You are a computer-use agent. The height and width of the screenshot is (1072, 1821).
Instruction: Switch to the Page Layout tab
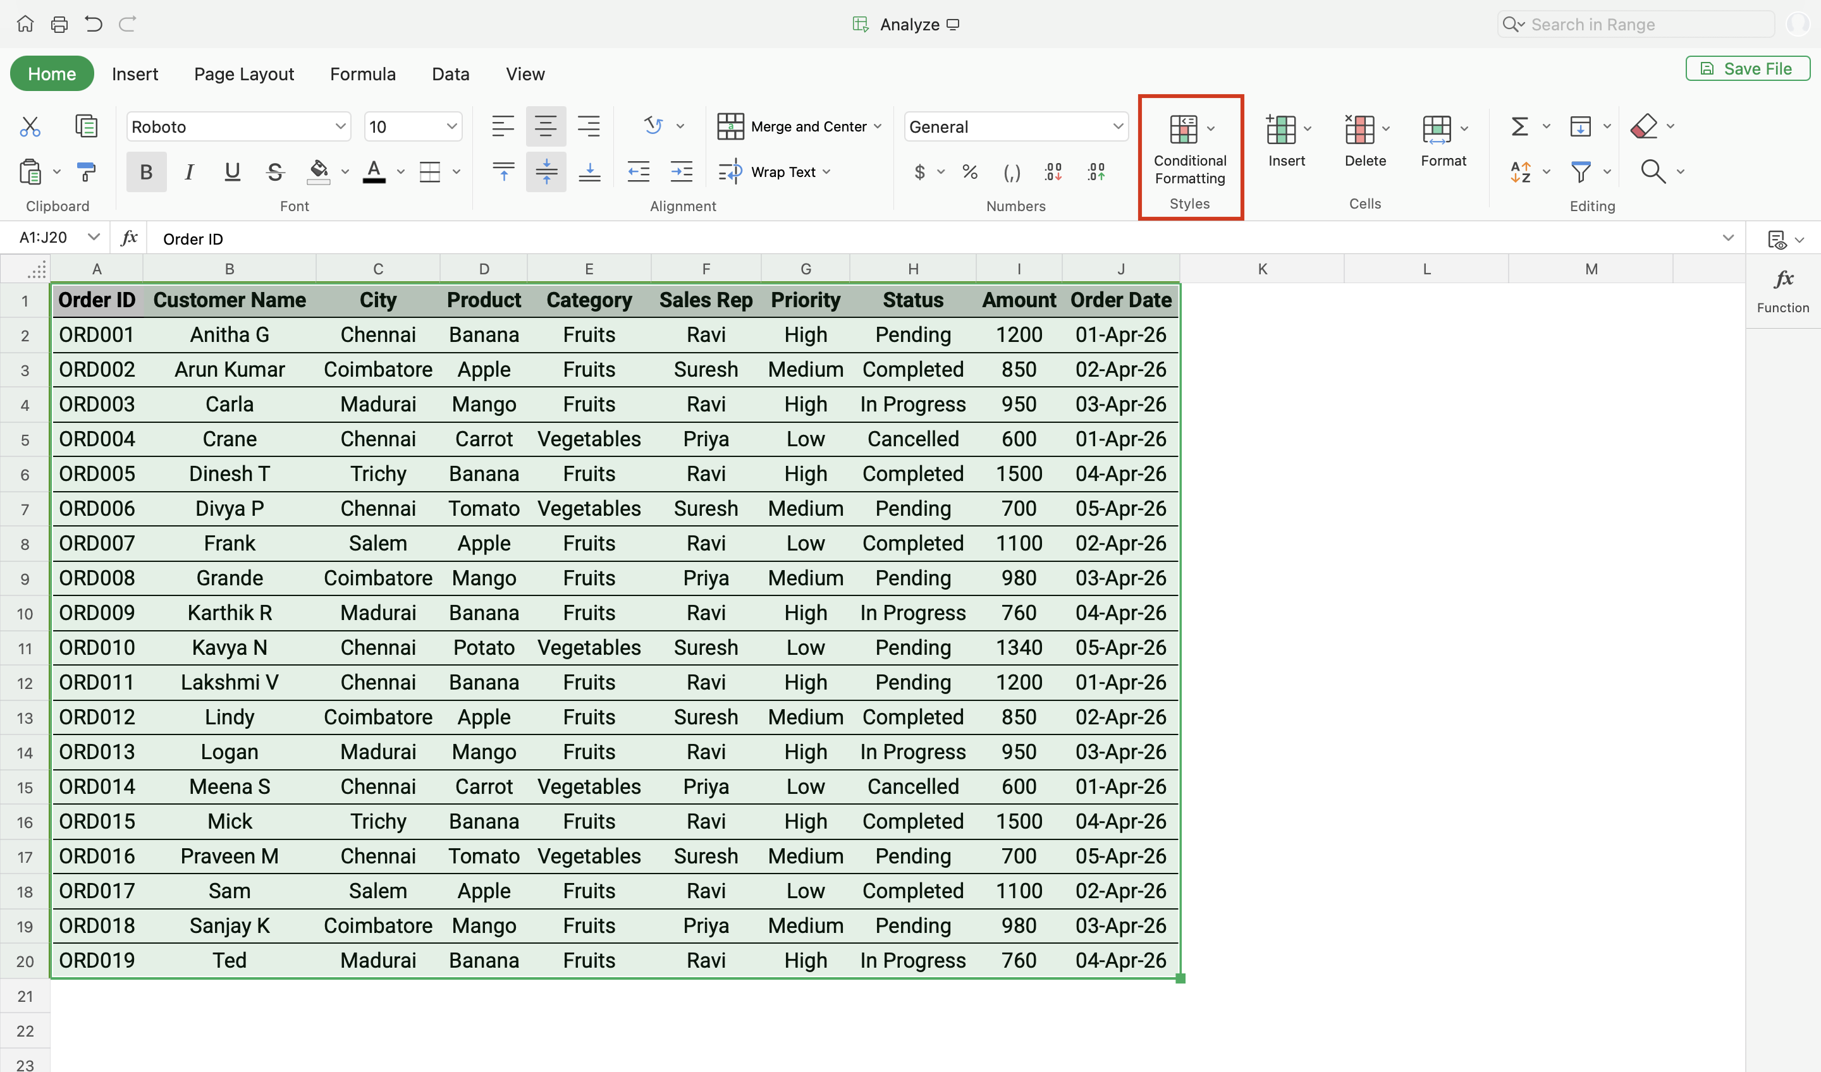click(x=243, y=75)
